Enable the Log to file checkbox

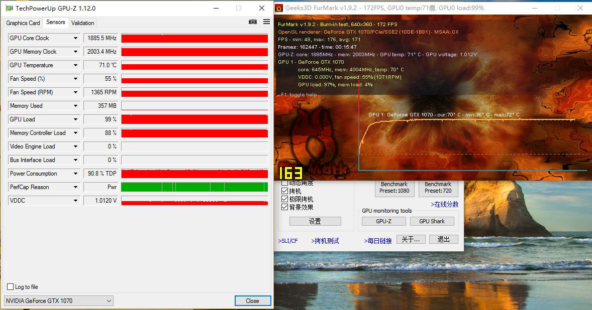(x=10, y=286)
